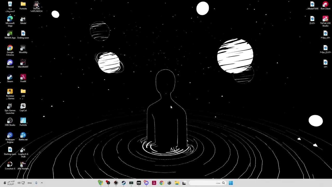332x187 pixels.
Task: Open Riot Client desktop shortcut
Action: point(325,6)
